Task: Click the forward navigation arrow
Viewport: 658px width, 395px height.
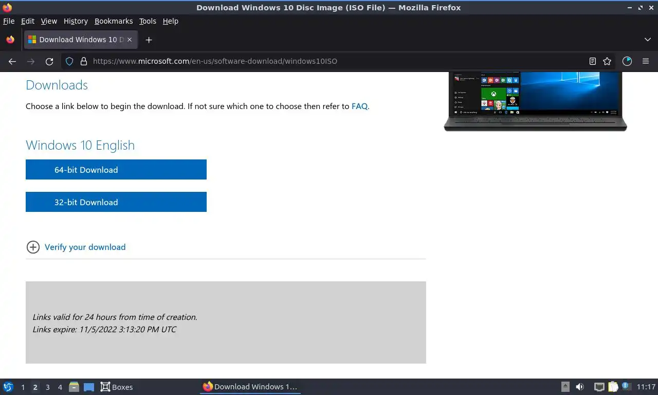Action: pos(31,61)
